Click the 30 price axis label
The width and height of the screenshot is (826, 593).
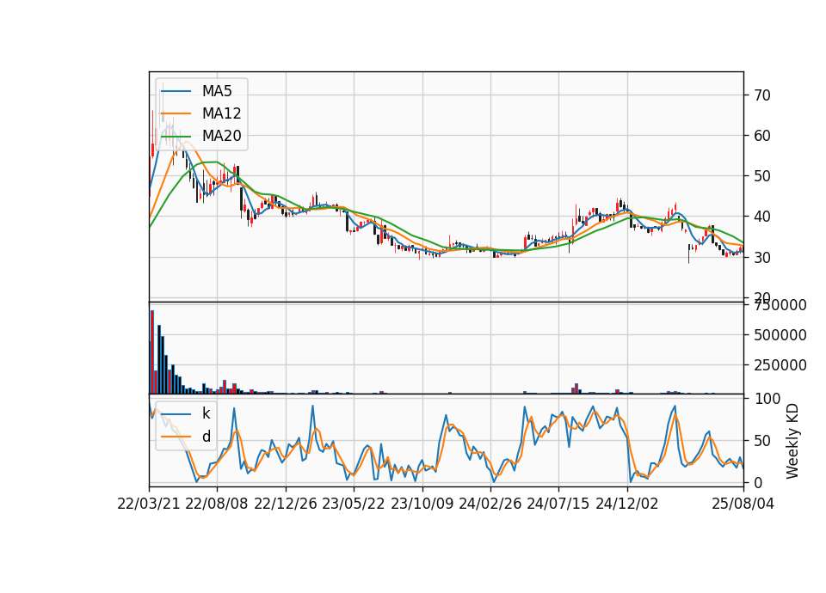pos(762,257)
